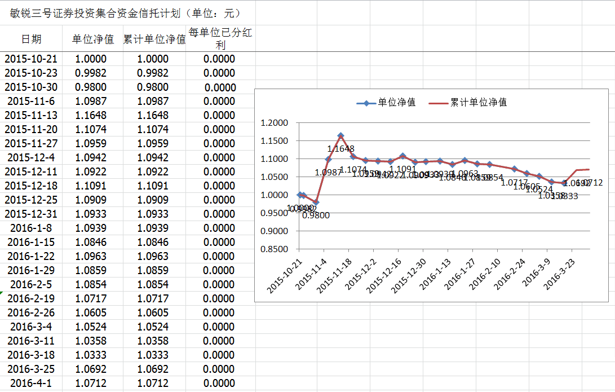Select the 日期 header cell
Viewport: 615px width, 392px height.
[32, 39]
